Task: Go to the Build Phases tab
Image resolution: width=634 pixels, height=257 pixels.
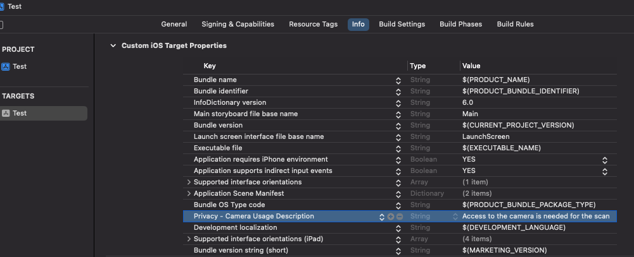Action: (x=460, y=25)
